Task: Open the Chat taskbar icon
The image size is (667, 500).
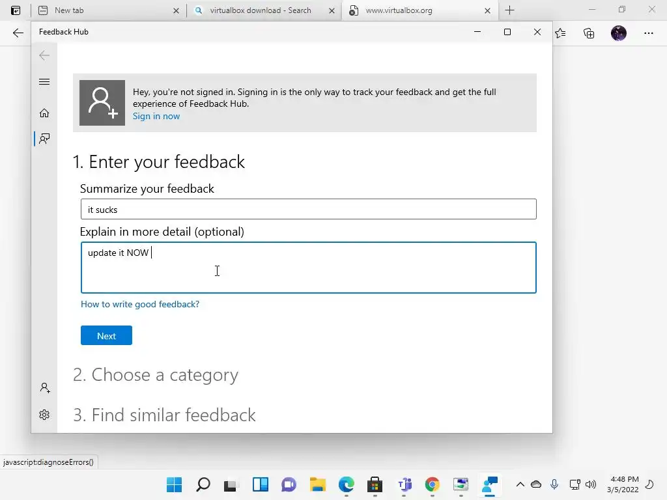Action: tap(289, 484)
